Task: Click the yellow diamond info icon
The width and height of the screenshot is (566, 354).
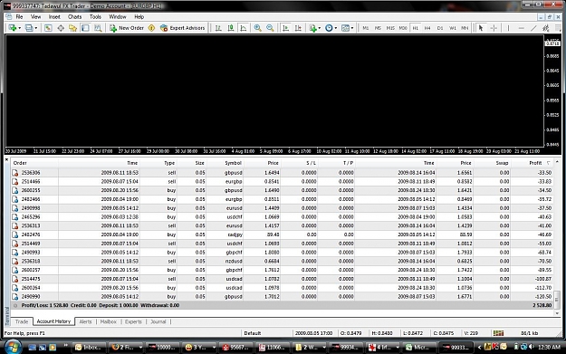Action: tap(151, 28)
